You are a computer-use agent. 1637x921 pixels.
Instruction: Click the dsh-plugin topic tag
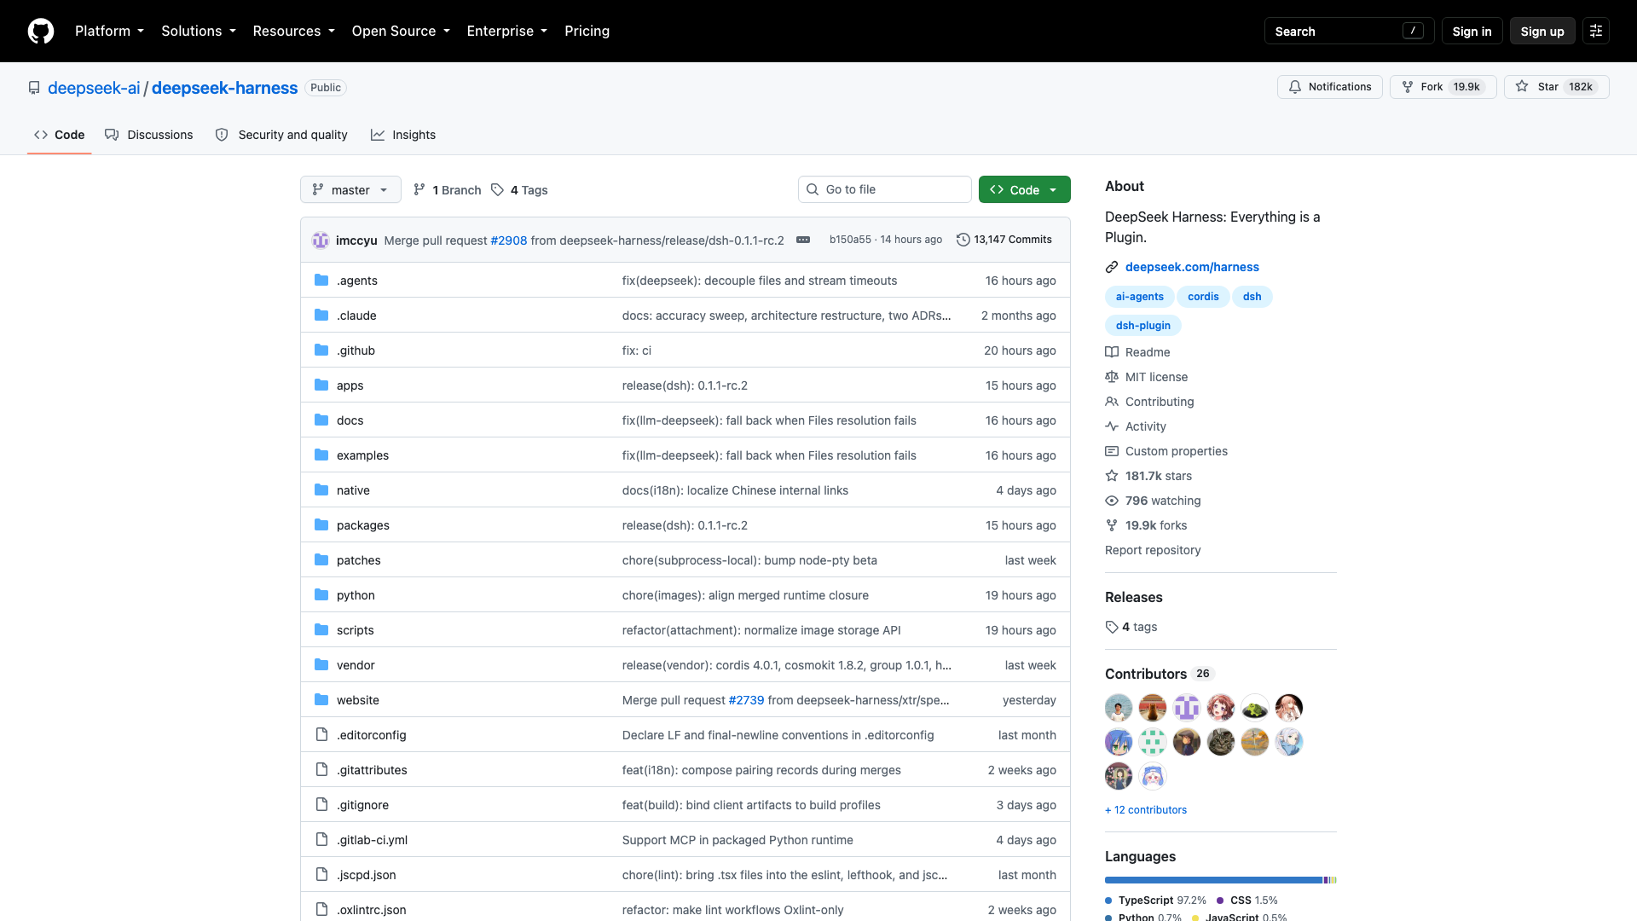pyautogui.click(x=1142, y=326)
